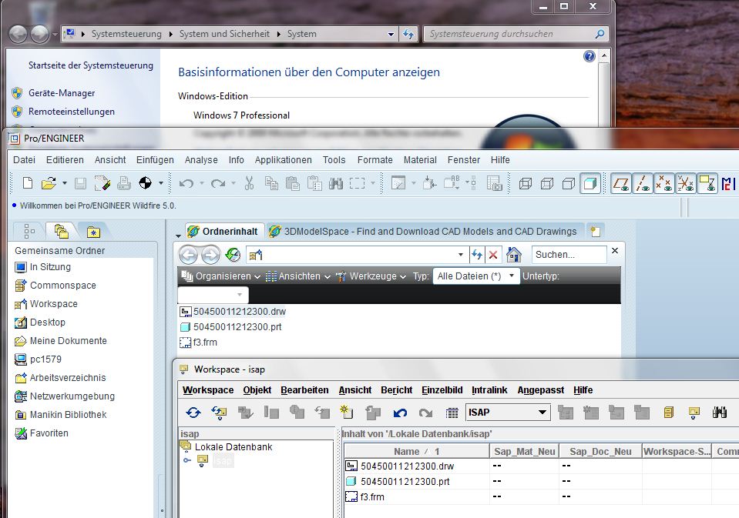Open Remoteeinstellungen link in Systemsteuerung

coord(72,112)
